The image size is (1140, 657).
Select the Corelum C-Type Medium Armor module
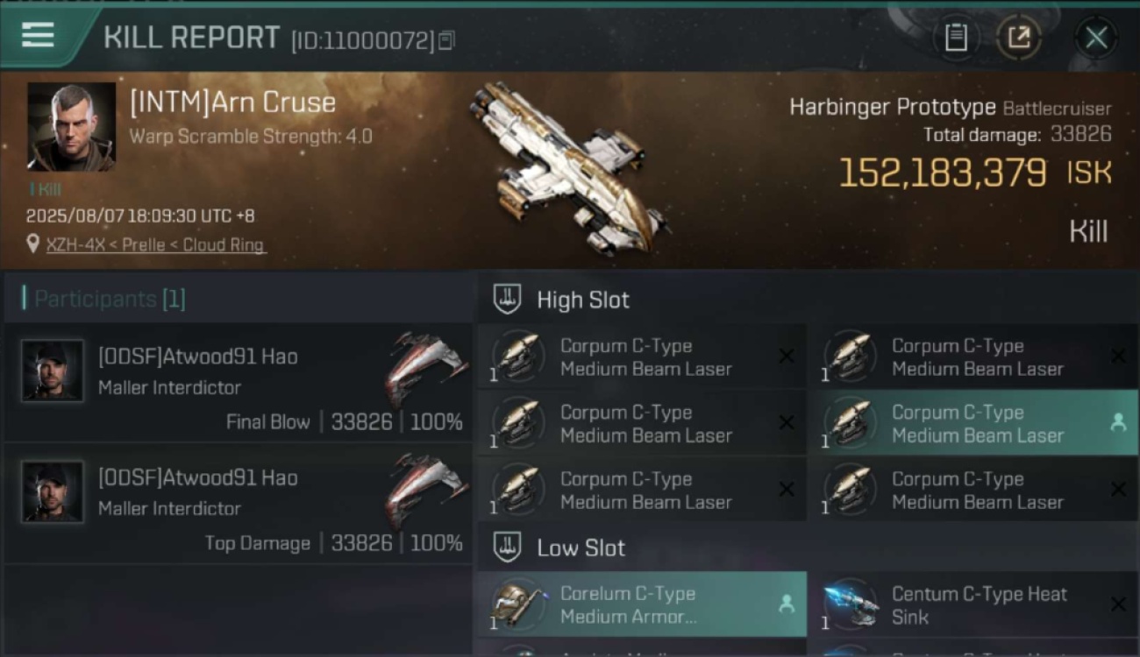[642, 604]
